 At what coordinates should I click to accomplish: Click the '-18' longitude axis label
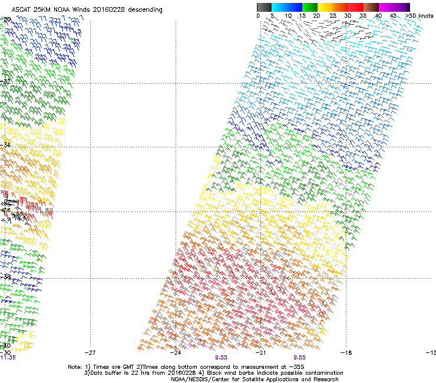tap(346, 353)
